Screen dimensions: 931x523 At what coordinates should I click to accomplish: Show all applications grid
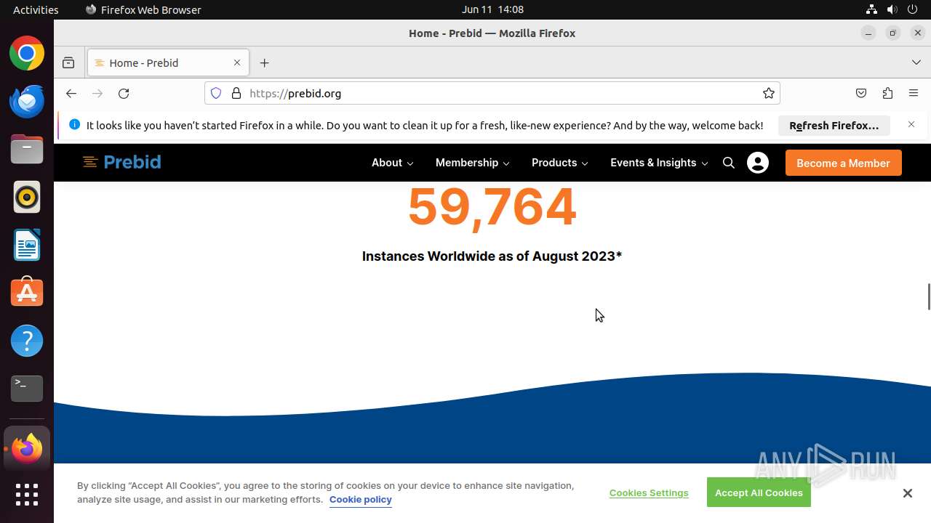click(x=27, y=495)
